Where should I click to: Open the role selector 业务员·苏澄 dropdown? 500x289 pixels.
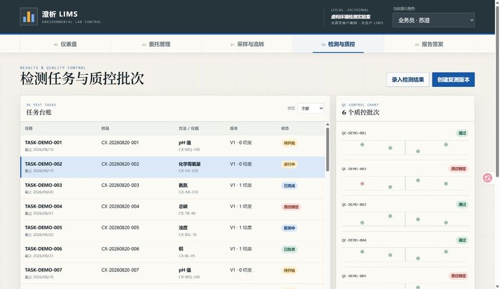point(434,20)
